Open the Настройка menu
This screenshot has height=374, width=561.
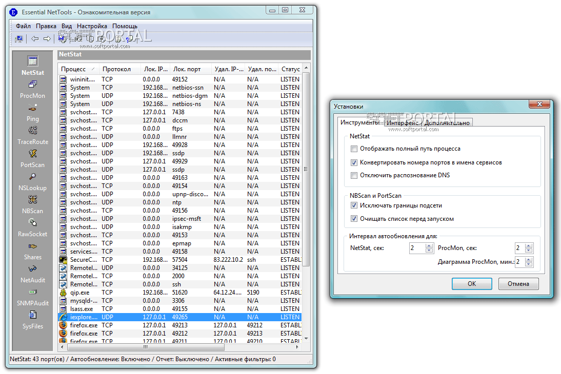pyautogui.click(x=92, y=26)
